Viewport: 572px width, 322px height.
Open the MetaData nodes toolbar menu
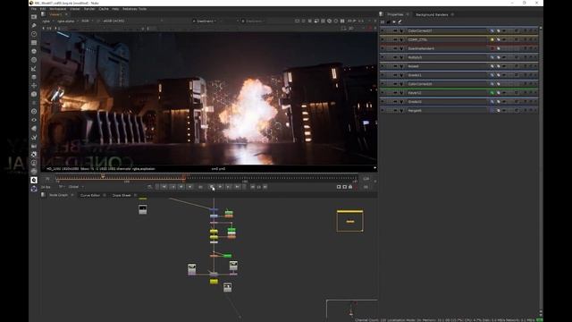click(34, 129)
